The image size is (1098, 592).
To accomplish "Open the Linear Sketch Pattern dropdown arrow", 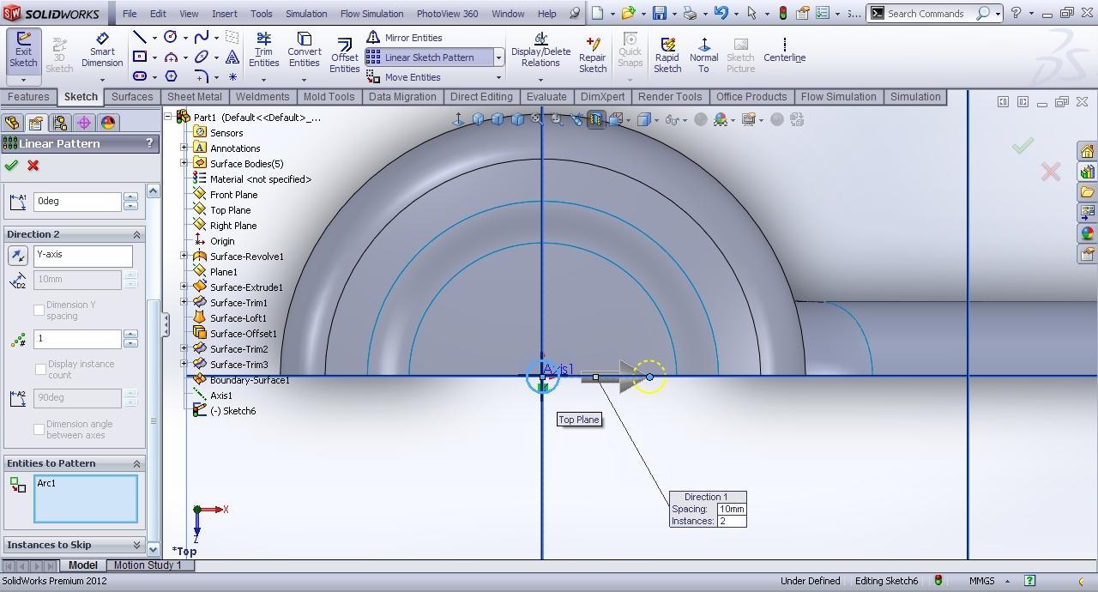I will [x=498, y=57].
